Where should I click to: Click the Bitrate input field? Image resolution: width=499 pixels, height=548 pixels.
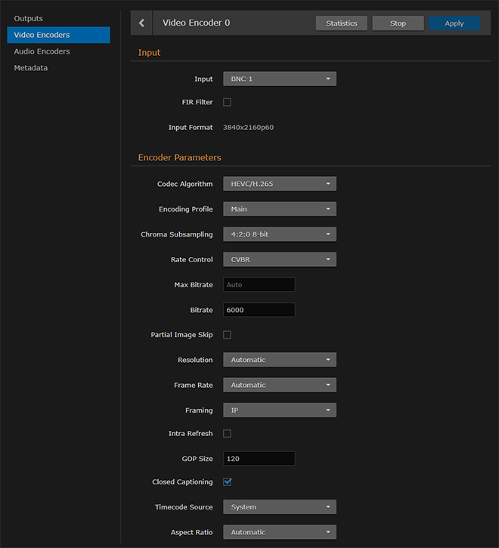click(x=259, y=310)
